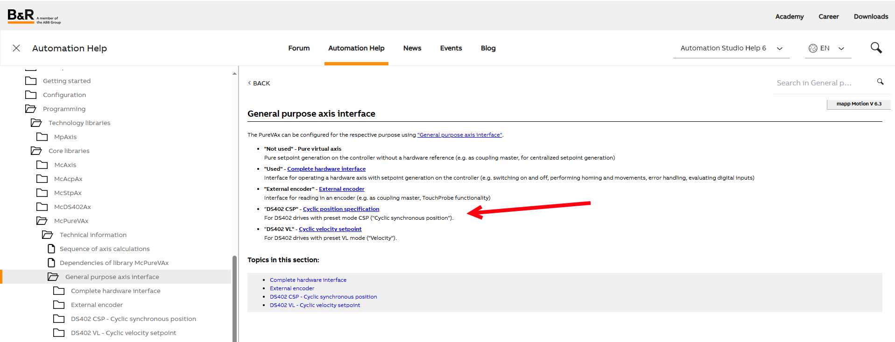Select Getting started tree entry
895x342 pixels.
(x=67, y=81)
